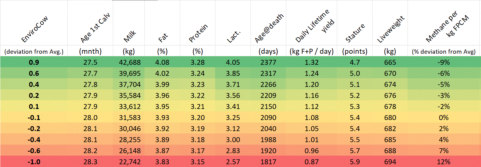
Task: Click the fat percentage cell 4.08
Action: pyautogui.click(x=161, y=62)
